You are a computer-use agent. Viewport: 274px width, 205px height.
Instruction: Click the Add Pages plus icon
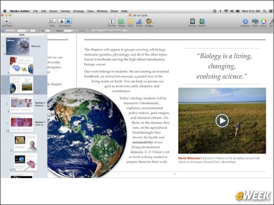(6, 21)
